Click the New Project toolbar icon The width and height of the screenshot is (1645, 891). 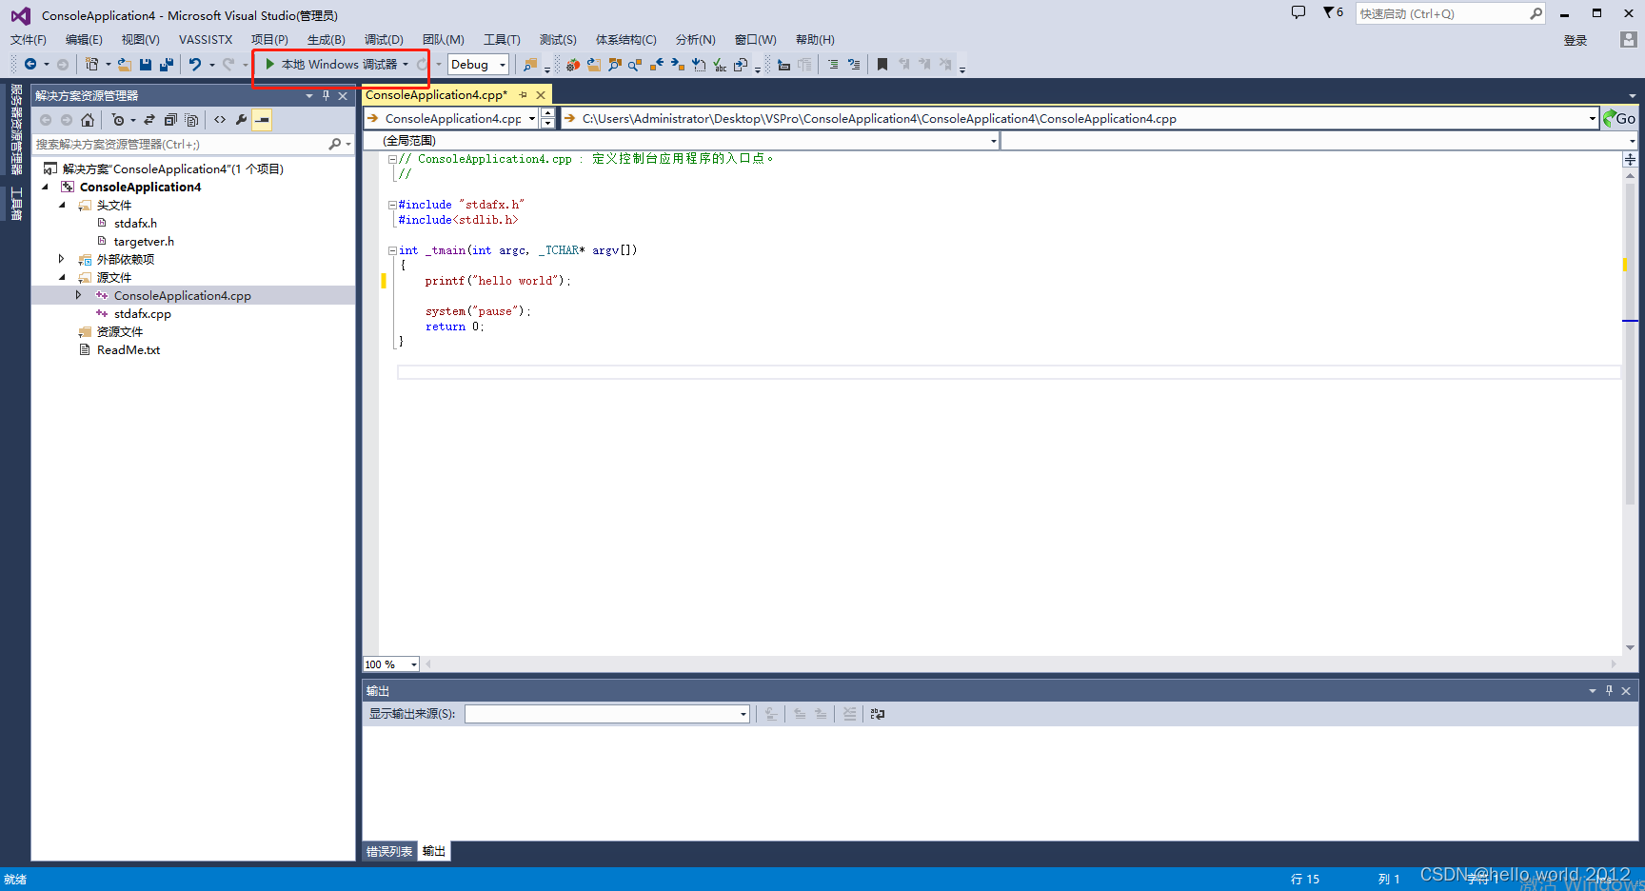(x=91, y=65)
